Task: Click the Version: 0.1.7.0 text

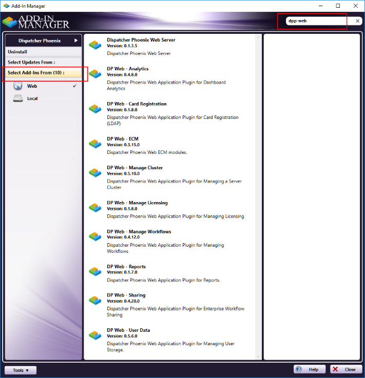Action: click(122, 272)
